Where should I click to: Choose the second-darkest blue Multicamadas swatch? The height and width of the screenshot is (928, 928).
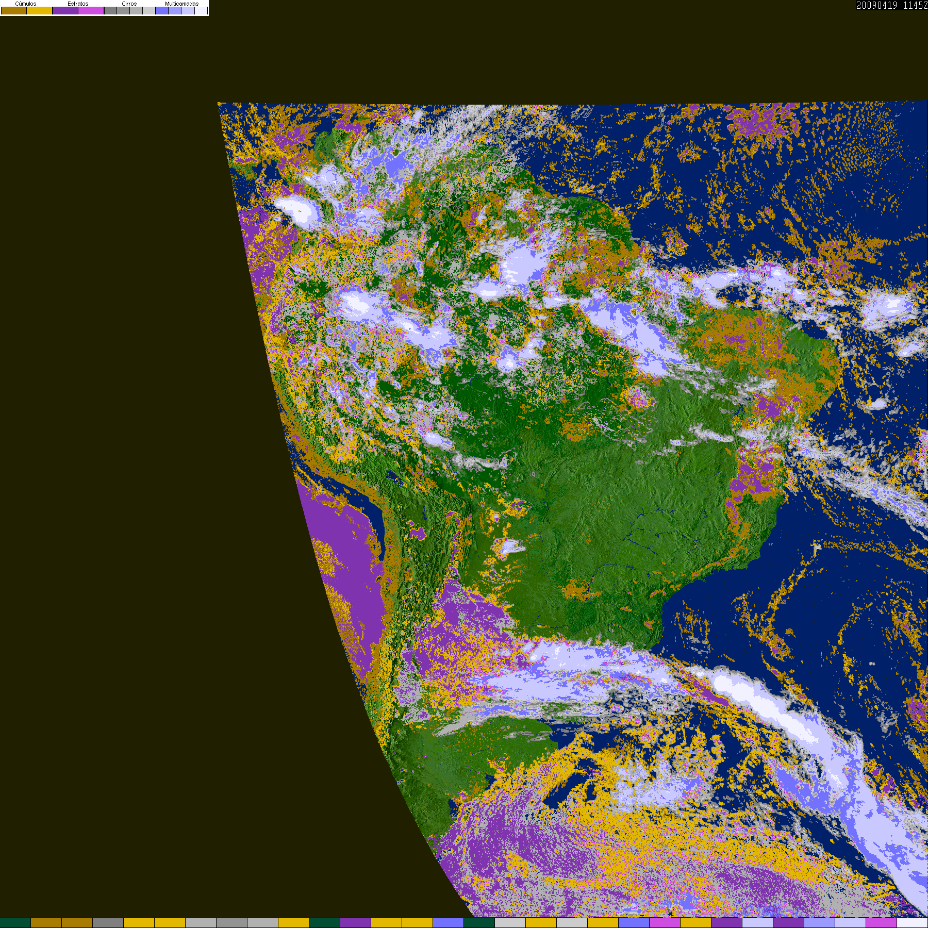(175, 10)
